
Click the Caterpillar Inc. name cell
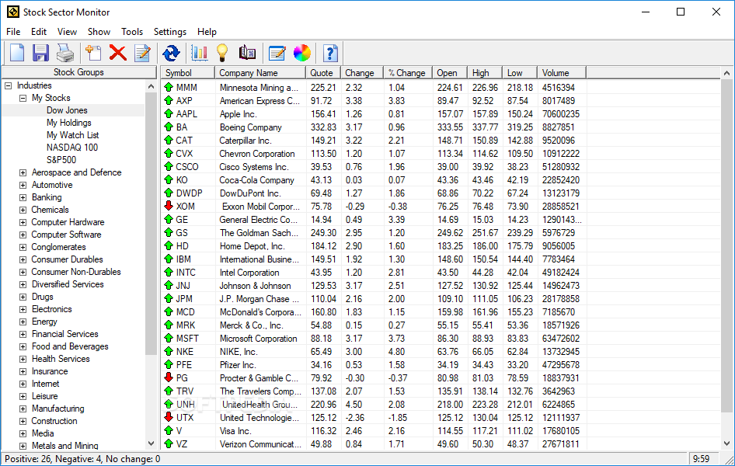pyautogui.click(x=246, y=141)
